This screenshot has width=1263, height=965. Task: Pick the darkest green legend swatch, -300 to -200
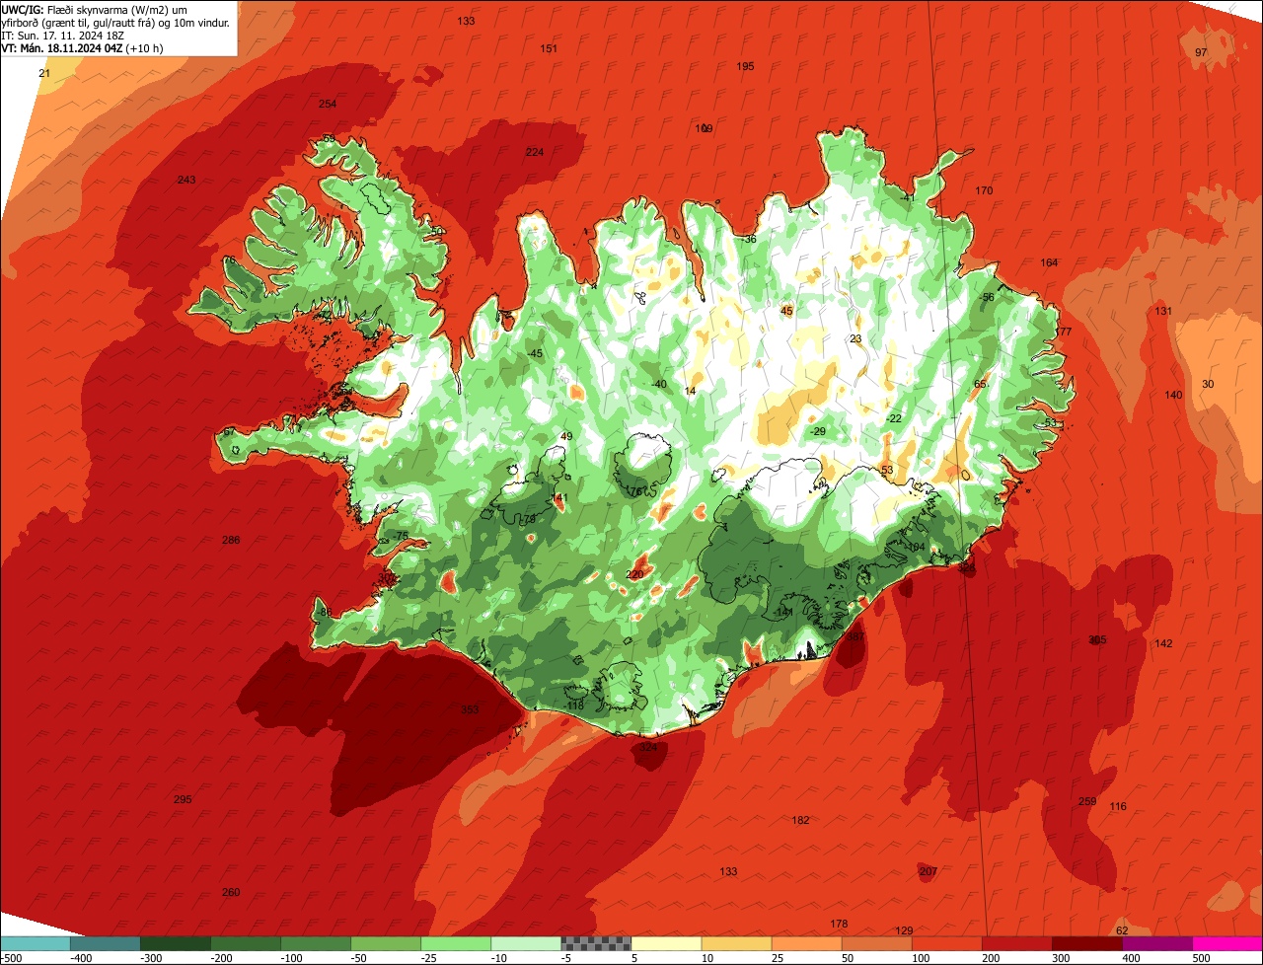[175, 943]
